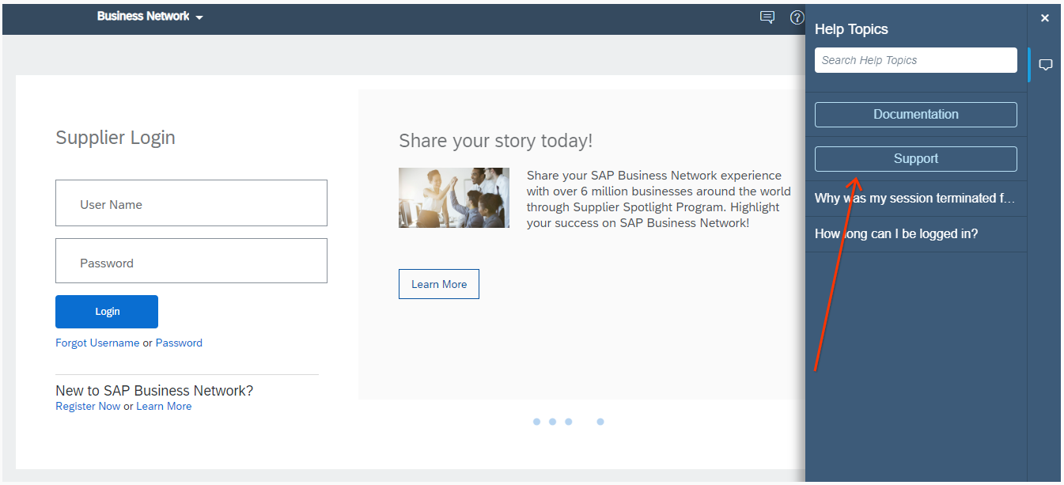This screenshot has height=485, width=1064.
Task: Open the help topic about session termination
Action: click(x=915, y=198)
